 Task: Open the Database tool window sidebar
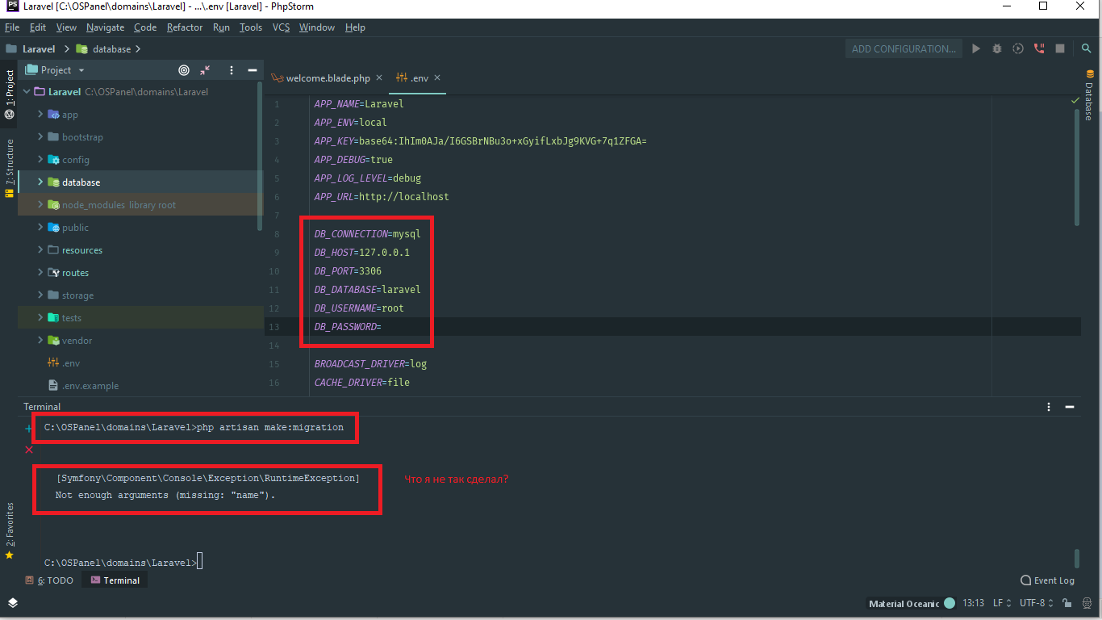pyautogui.click(x=1087, y=95)
